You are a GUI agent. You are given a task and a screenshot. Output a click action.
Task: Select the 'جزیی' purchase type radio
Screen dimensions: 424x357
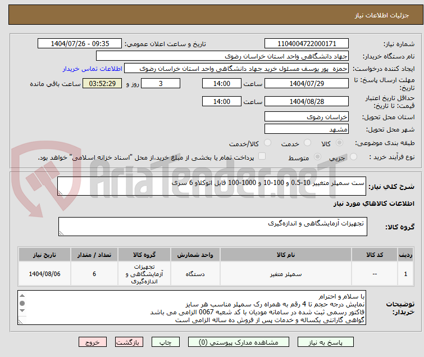pos(353,157)
